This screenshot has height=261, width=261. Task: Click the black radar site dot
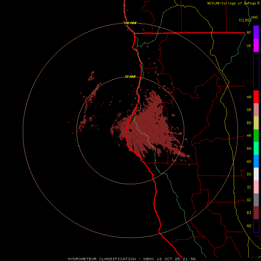(130, 130)
